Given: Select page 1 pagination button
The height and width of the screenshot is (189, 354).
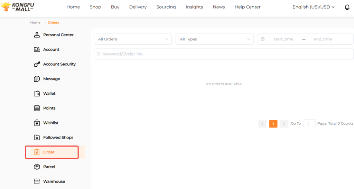Looking at the screenshot, I should (273, 124).
